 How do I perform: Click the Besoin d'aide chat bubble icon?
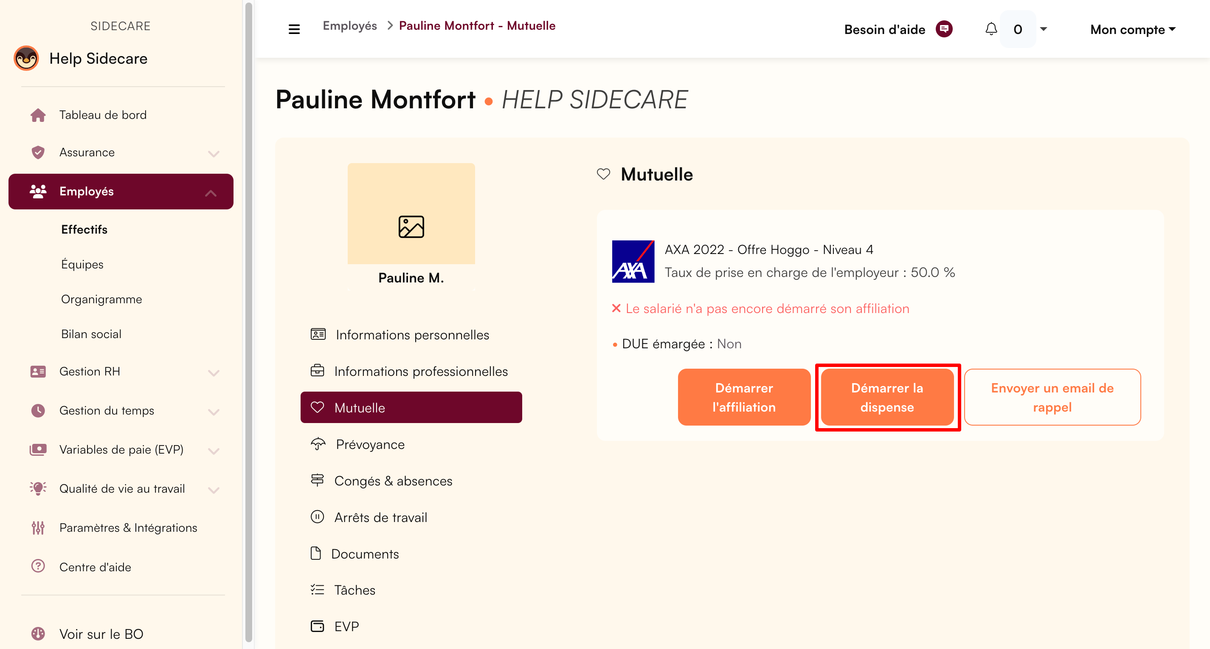(x=945, y=29)
